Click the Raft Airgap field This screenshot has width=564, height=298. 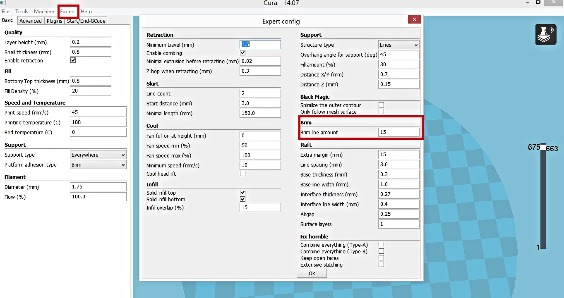click(x=399, y=214)
